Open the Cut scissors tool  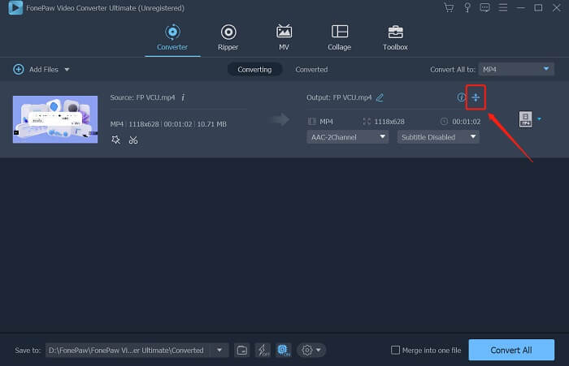[x=133, y=140]
